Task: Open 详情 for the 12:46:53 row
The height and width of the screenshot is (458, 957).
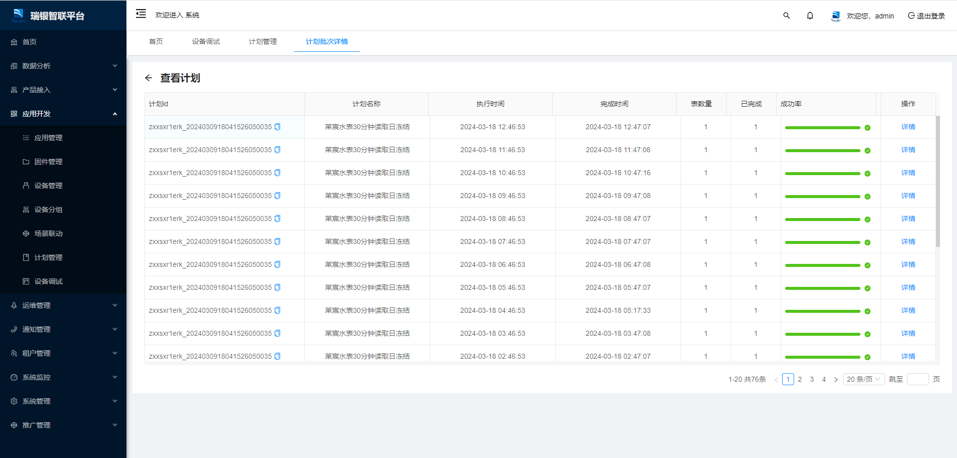Action: [908, 127]
